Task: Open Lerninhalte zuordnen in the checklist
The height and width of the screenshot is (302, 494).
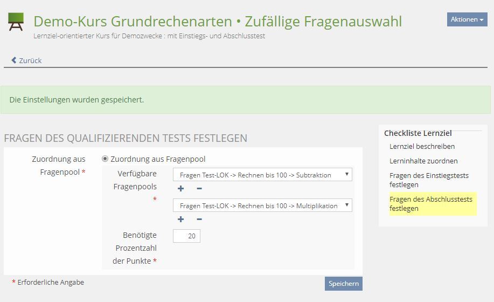Action: coord(423,161)
